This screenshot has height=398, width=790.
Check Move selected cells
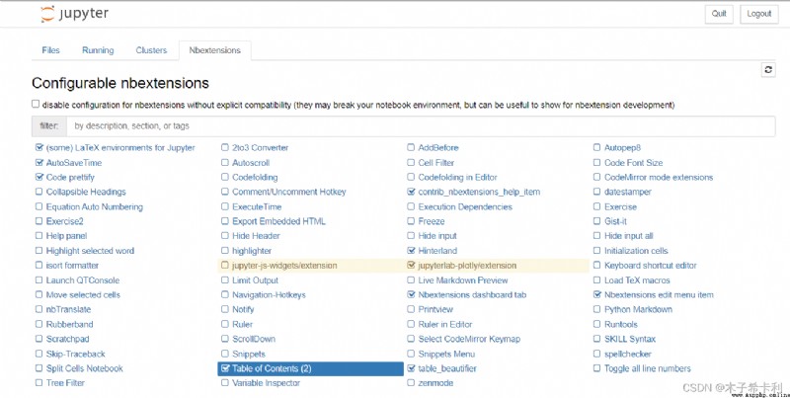click(x=39, y=294)
